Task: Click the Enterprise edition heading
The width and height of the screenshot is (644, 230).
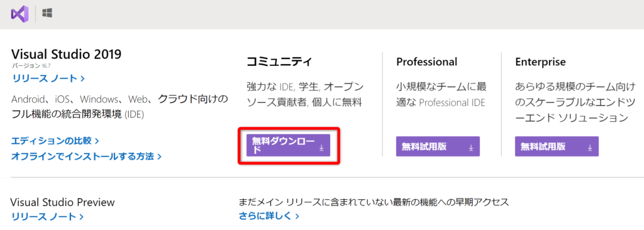Action: pos(540,62)
